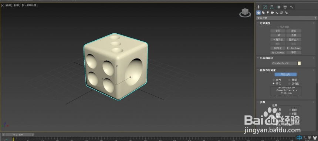Image resolution: width=318 pixels, height=141 pixels.
Task: Open the object color swatch
Action: 299,63
